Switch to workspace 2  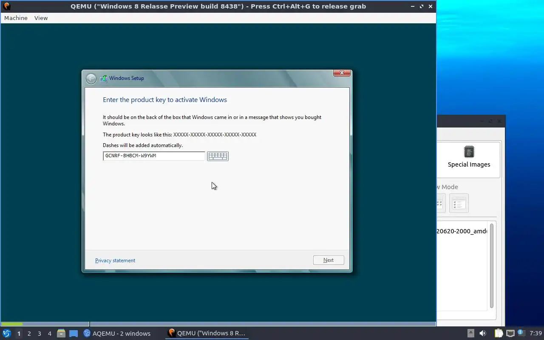pos(29,334)
